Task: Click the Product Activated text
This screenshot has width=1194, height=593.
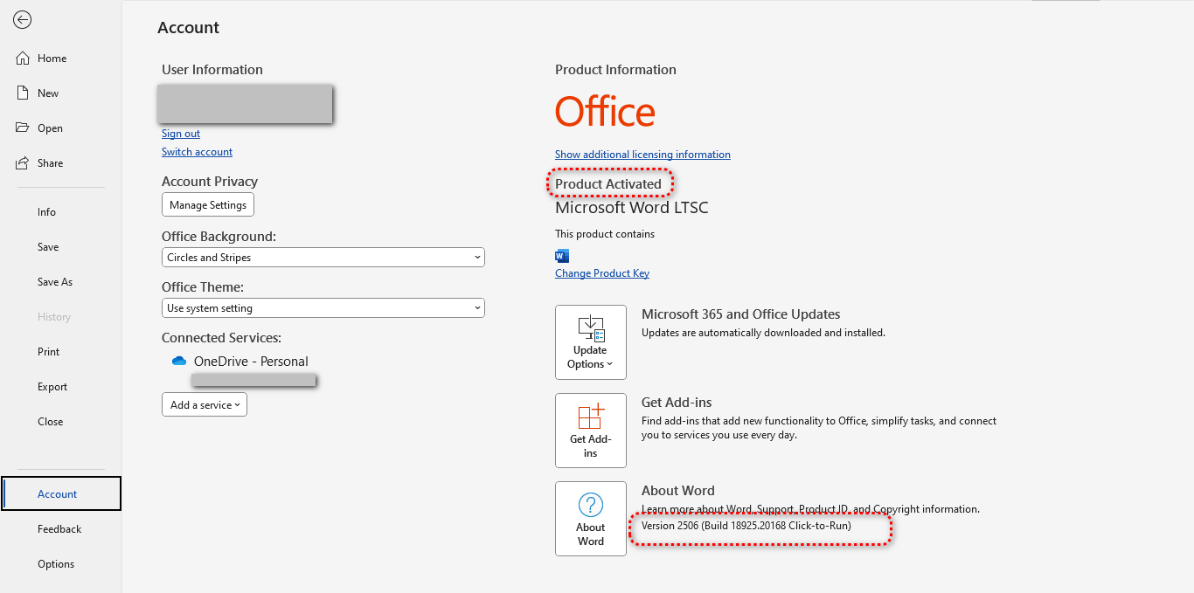Action: tap(608, 183)
